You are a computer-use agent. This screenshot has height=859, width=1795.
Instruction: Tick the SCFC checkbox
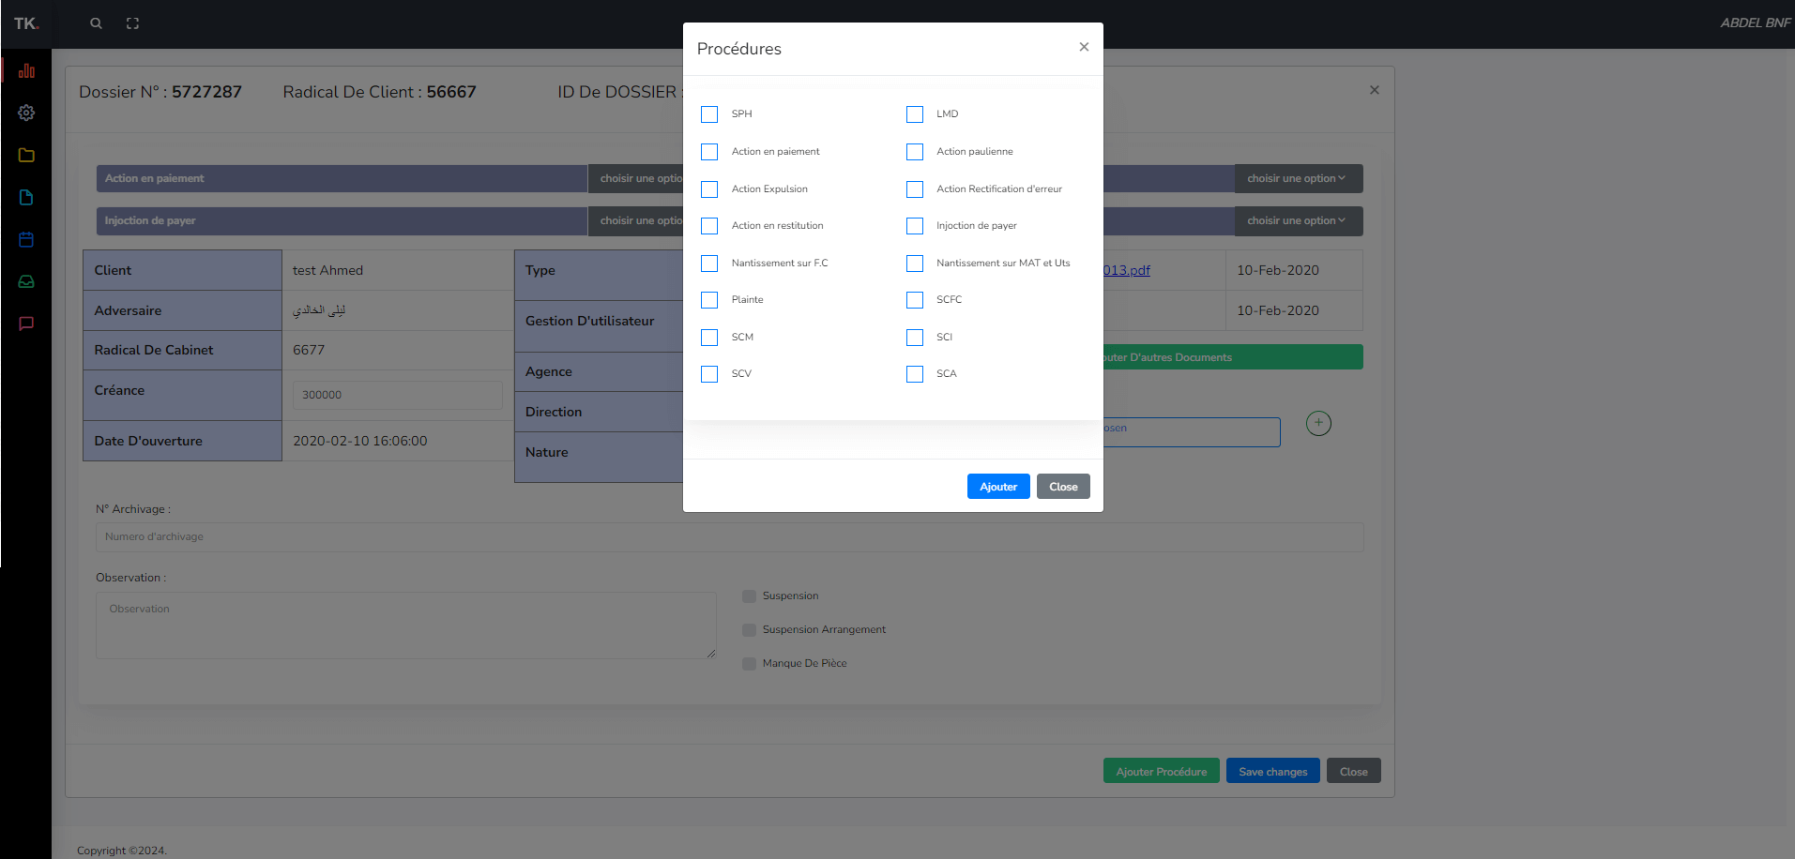pyautogui.click(x=915, y=300)
